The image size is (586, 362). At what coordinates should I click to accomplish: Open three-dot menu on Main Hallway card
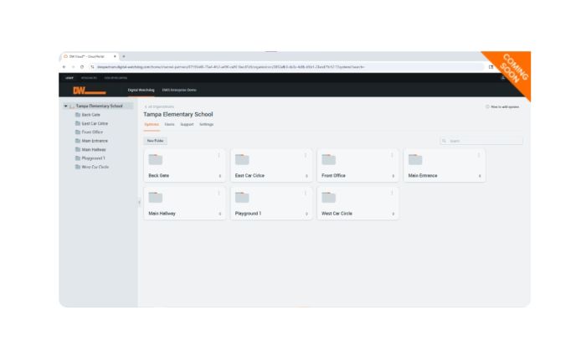(219, 193)
